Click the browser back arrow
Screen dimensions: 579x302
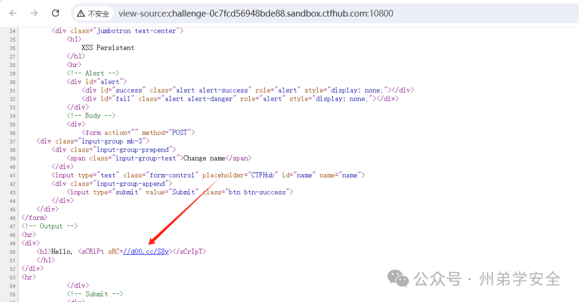point(13,13)
